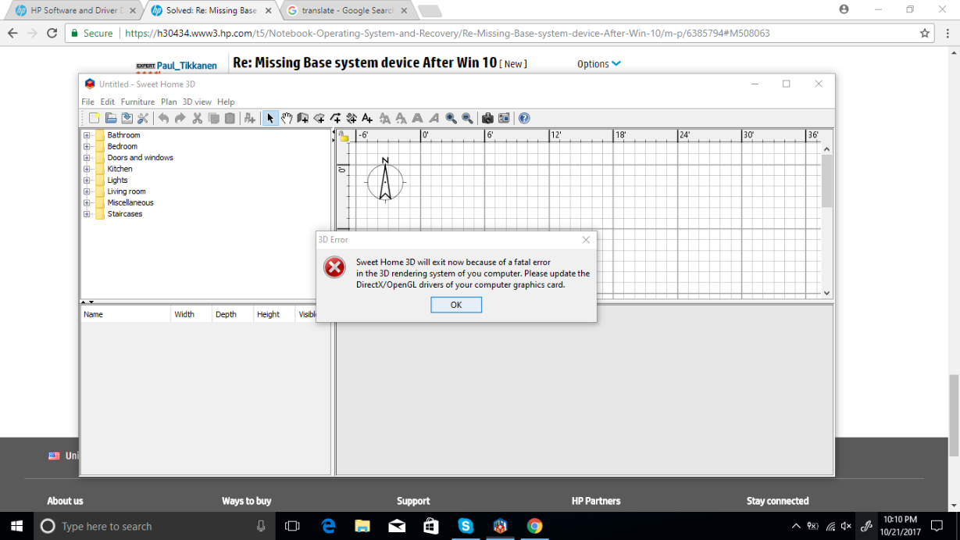
Task: Zoom in on the plan
Action: (x=451, y=118)
